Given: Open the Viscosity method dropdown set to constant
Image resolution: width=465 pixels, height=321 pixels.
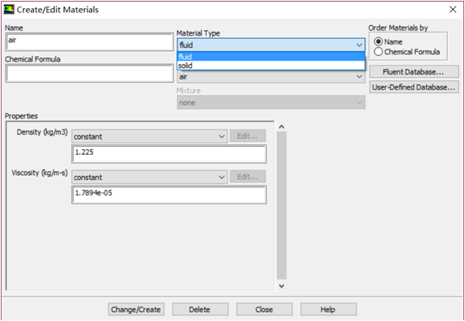Looking at the screenshot, I should 149,177.
